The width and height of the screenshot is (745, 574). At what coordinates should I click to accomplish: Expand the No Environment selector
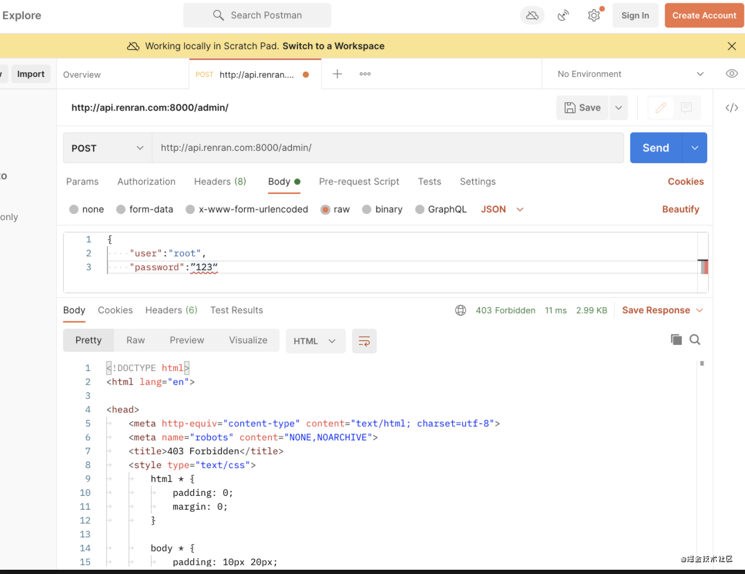coord(631,74)
